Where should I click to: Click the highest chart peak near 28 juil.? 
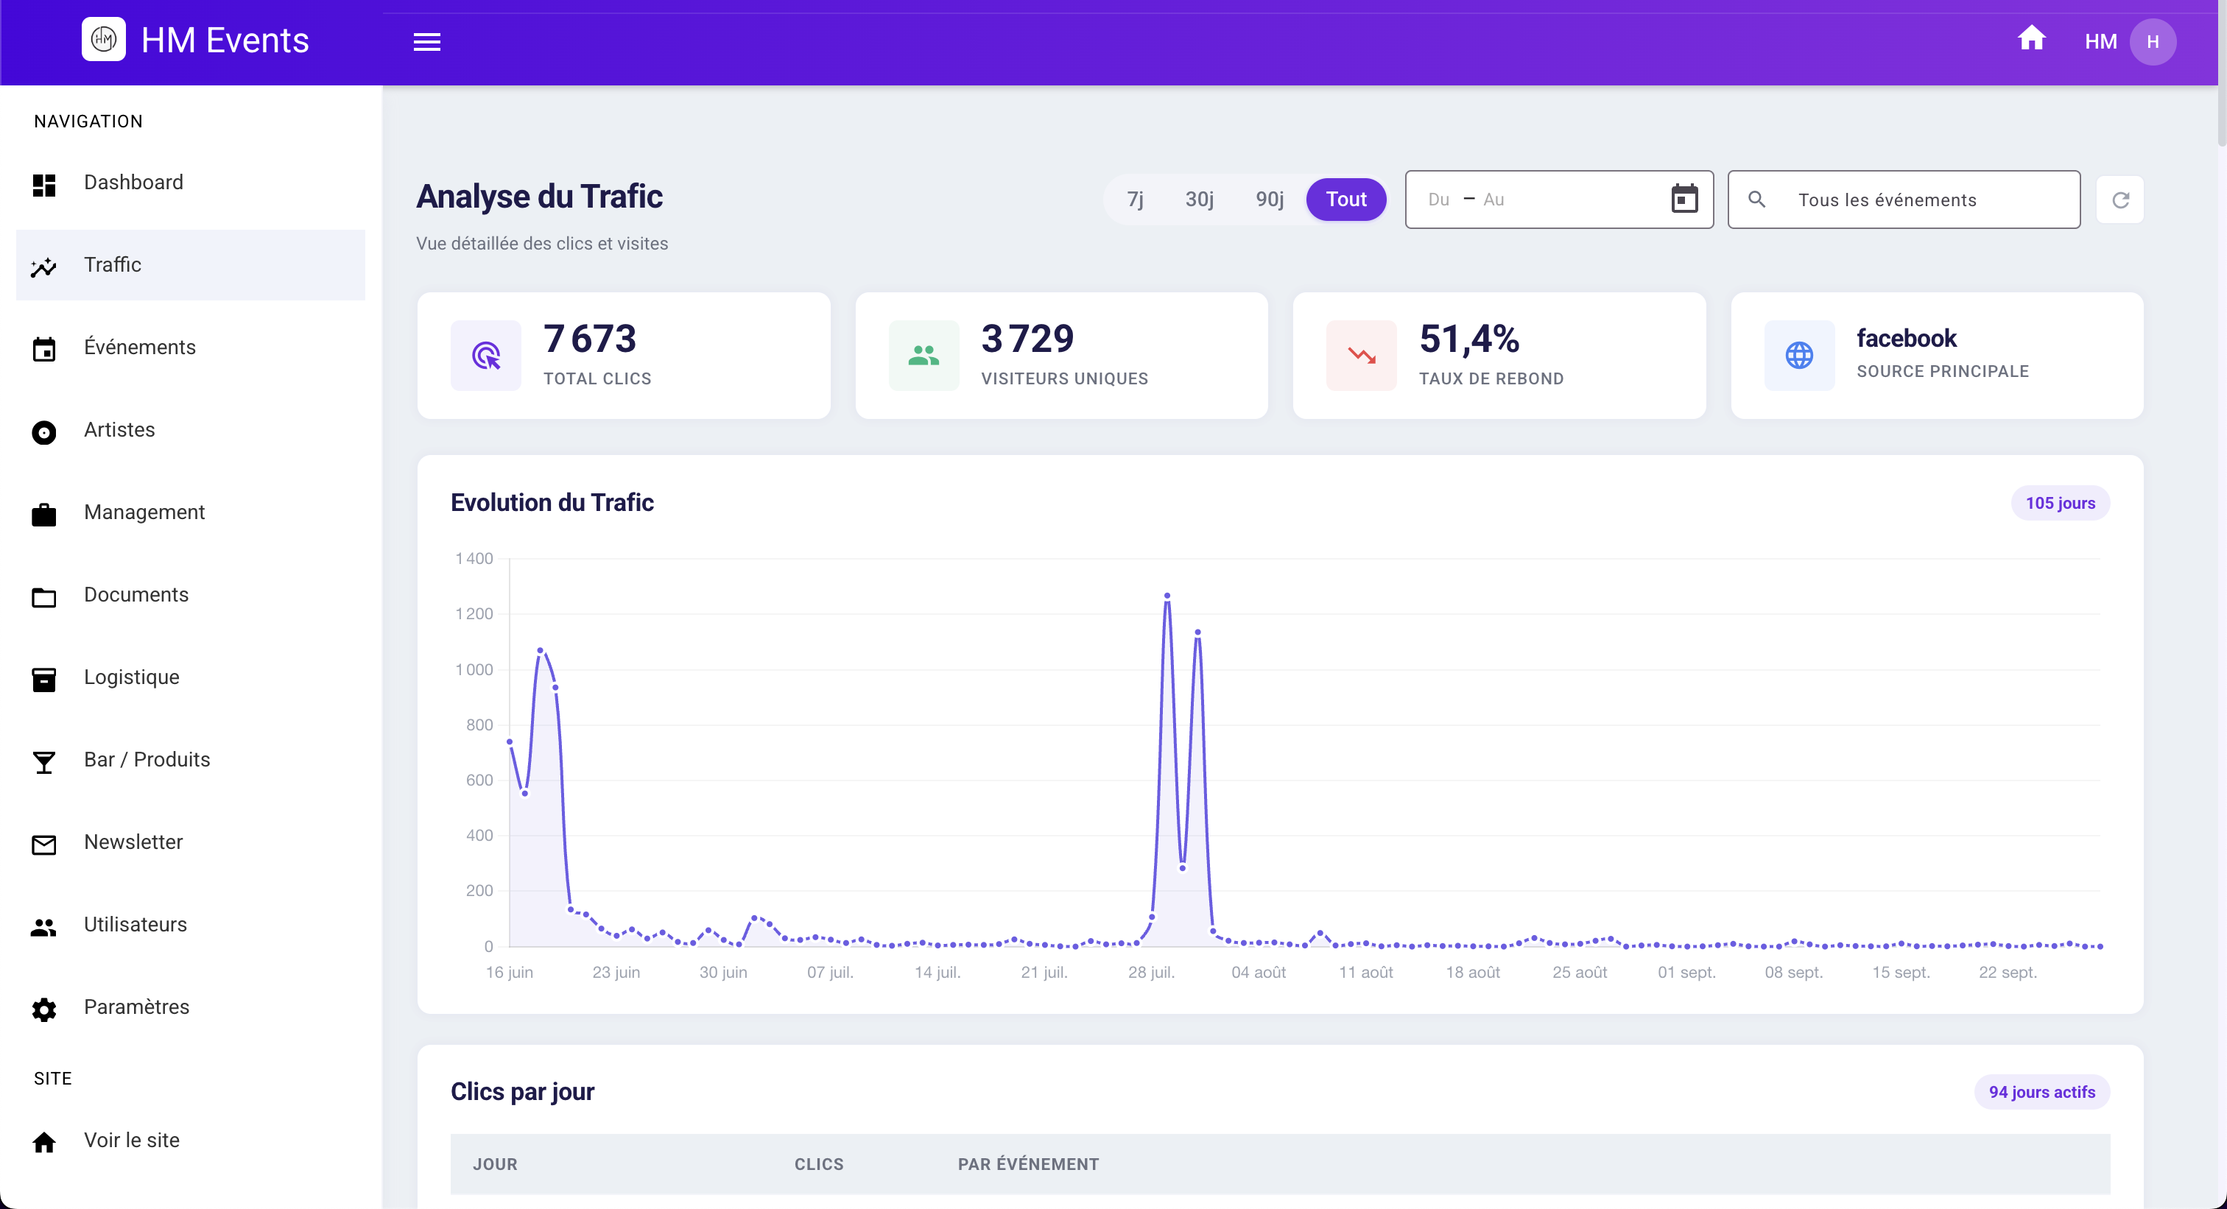(1167, 596)
